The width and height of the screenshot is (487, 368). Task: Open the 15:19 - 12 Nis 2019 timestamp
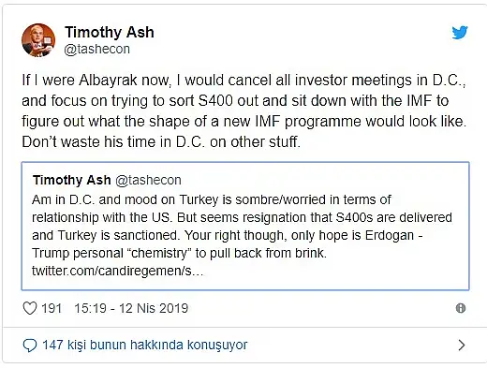click(x=131, y=308)
